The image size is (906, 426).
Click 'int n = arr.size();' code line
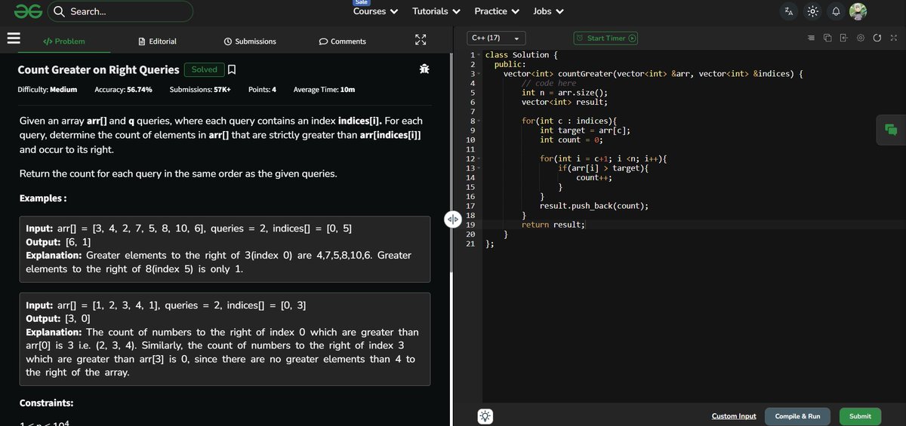coord(564,93)
